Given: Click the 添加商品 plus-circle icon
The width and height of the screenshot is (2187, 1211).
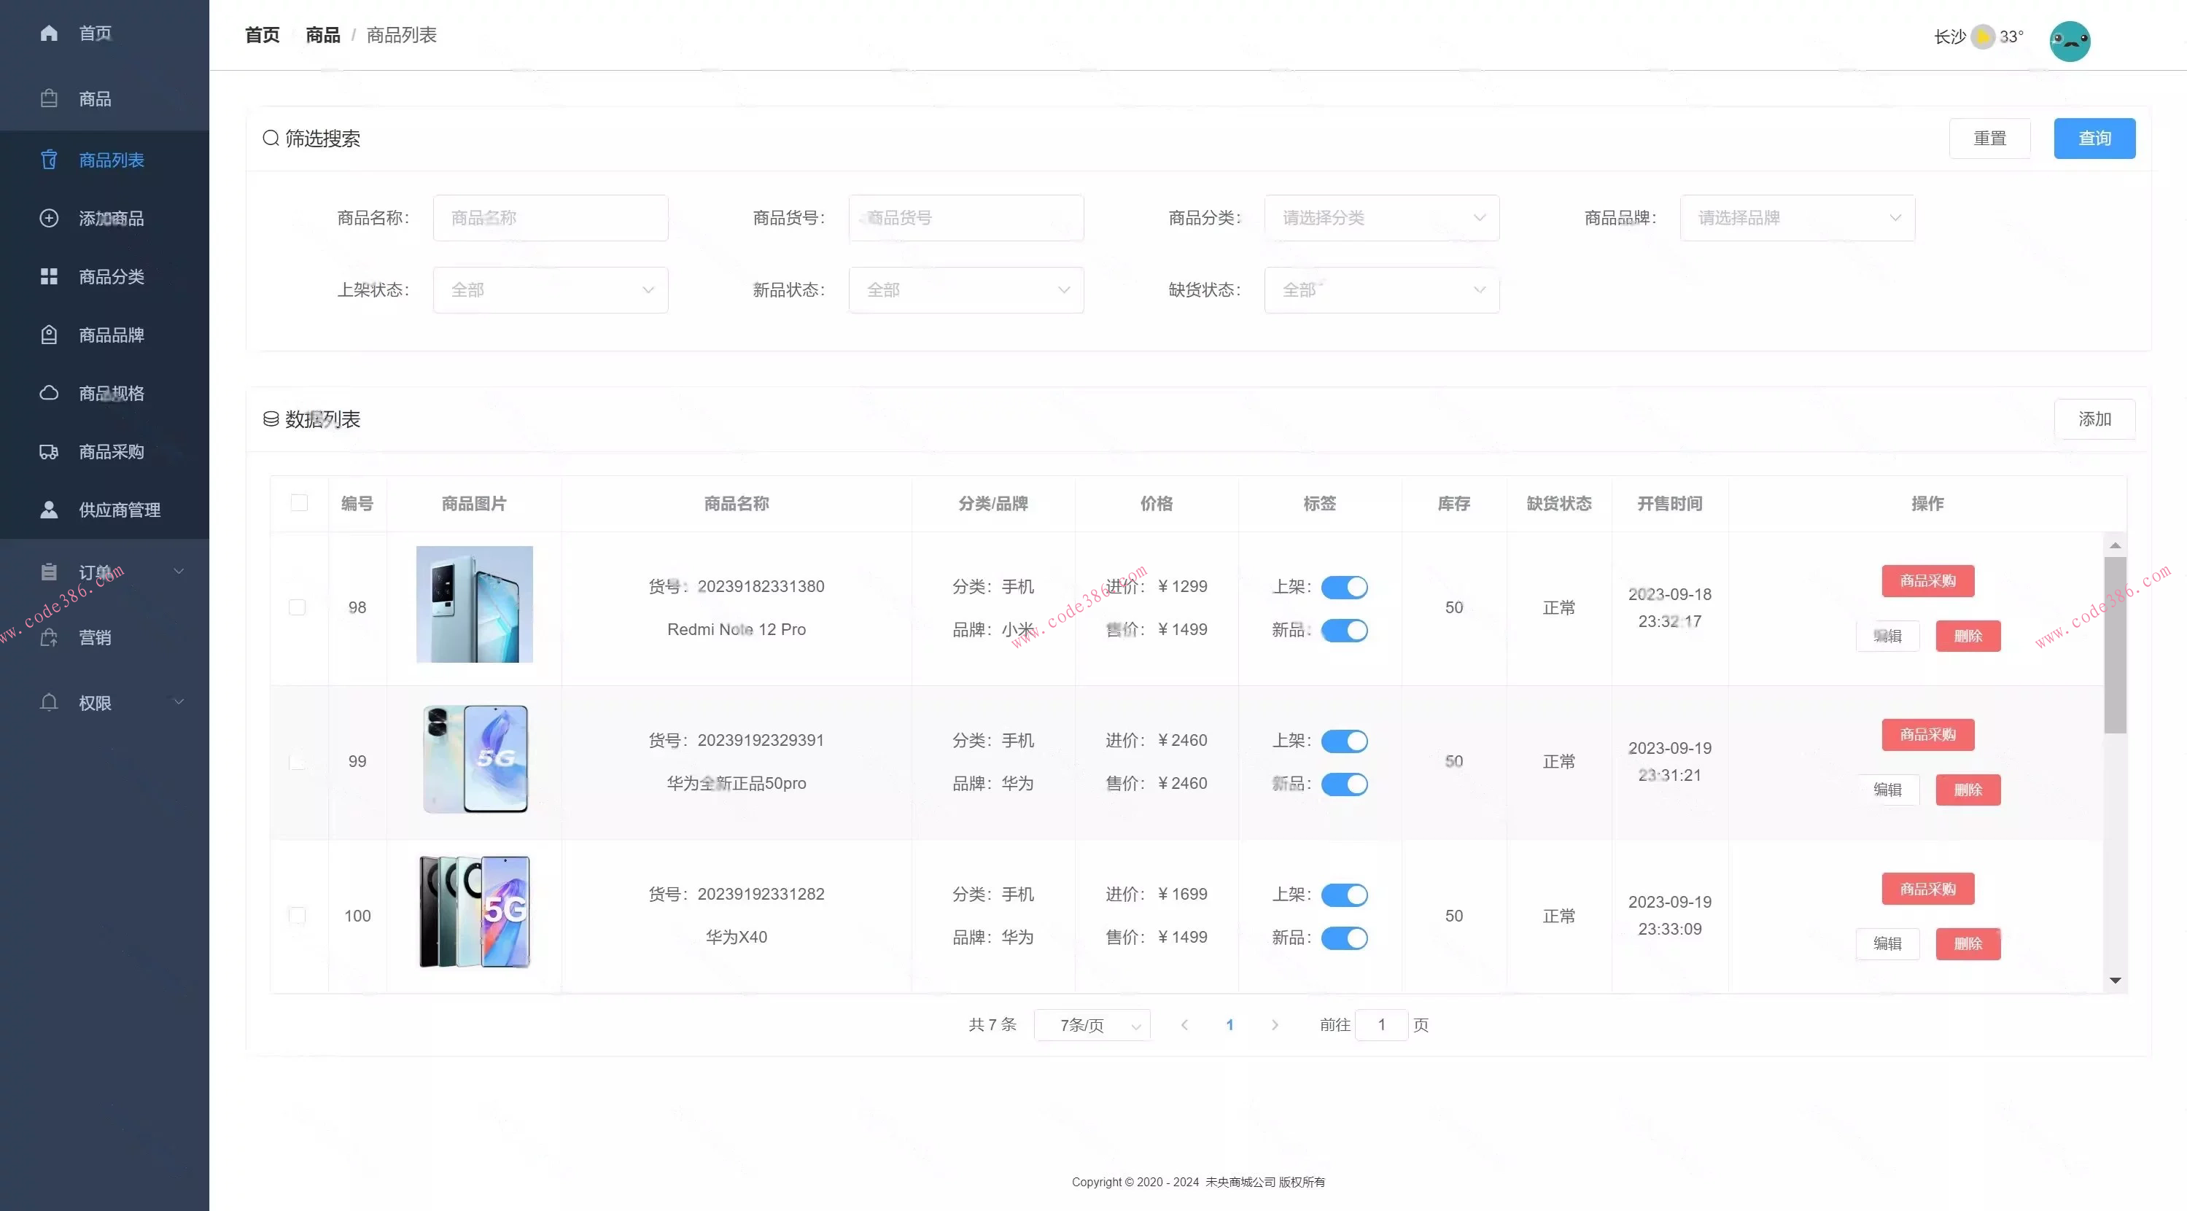Looking at the screenshot, I should tap(50, 218).
